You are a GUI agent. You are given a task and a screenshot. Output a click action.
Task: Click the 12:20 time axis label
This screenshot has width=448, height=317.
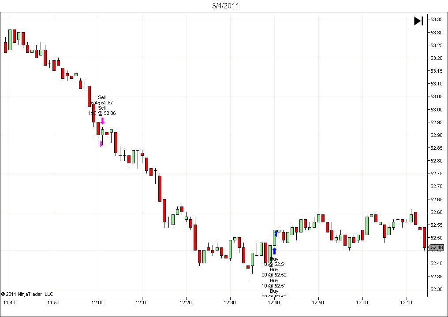(x=186, y=302)
